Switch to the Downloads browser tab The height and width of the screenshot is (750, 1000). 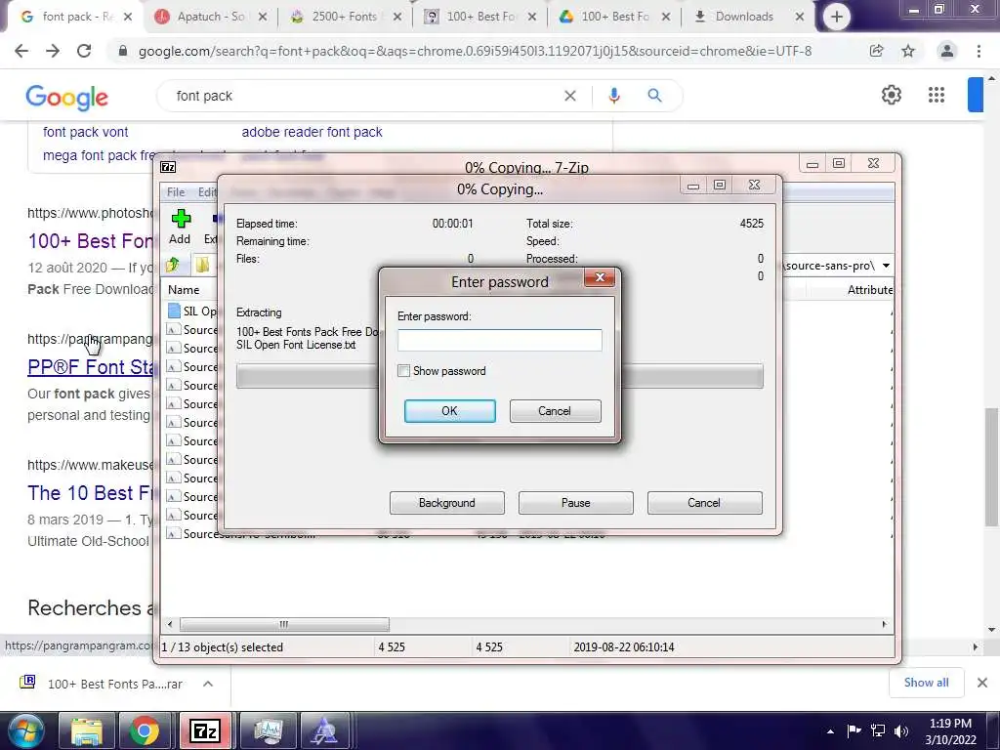[743, 17]
